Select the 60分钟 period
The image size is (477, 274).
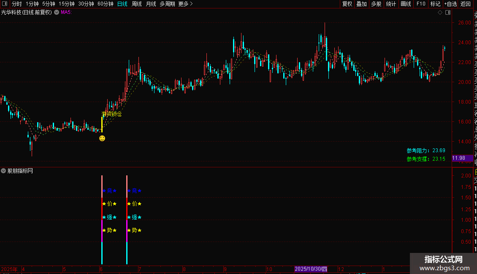(106, 4)
